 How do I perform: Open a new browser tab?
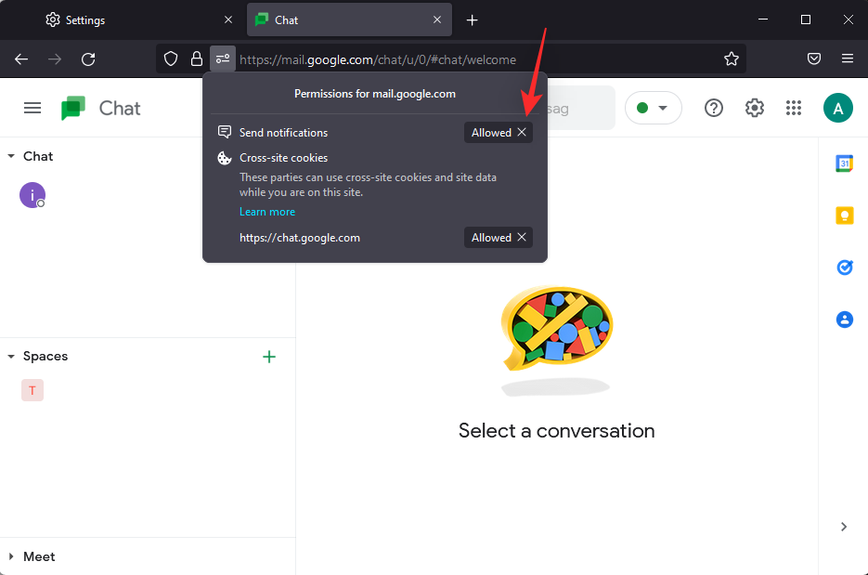point(472,20)
